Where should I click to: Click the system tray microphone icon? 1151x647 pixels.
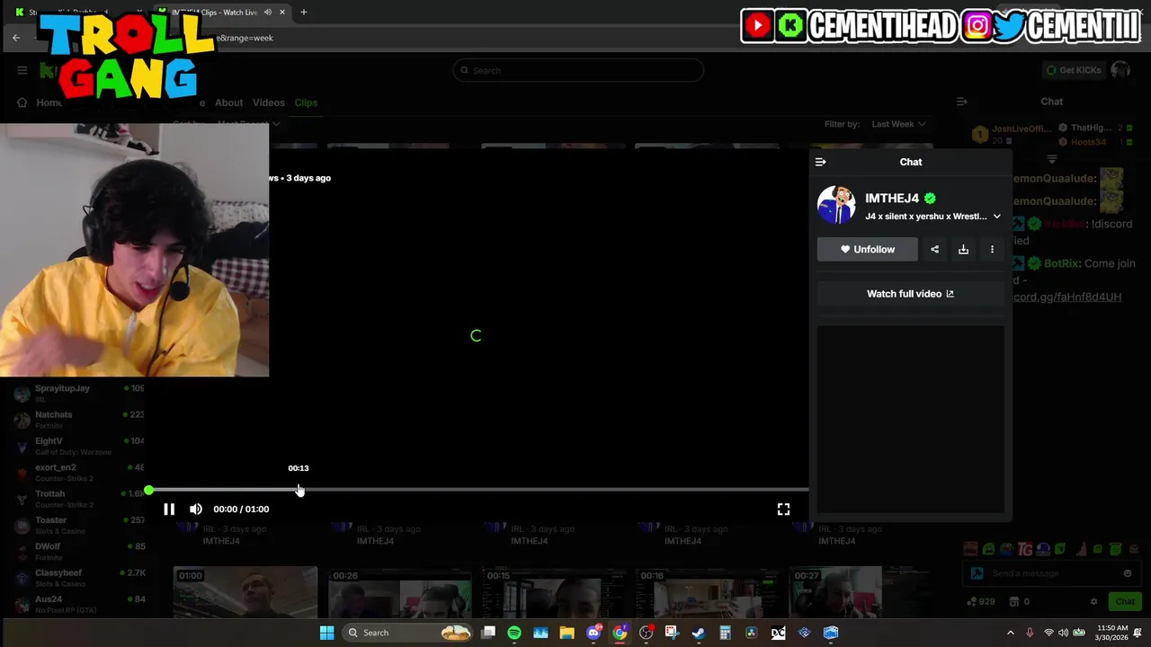pyautogui.click(x=1030, y=633)
